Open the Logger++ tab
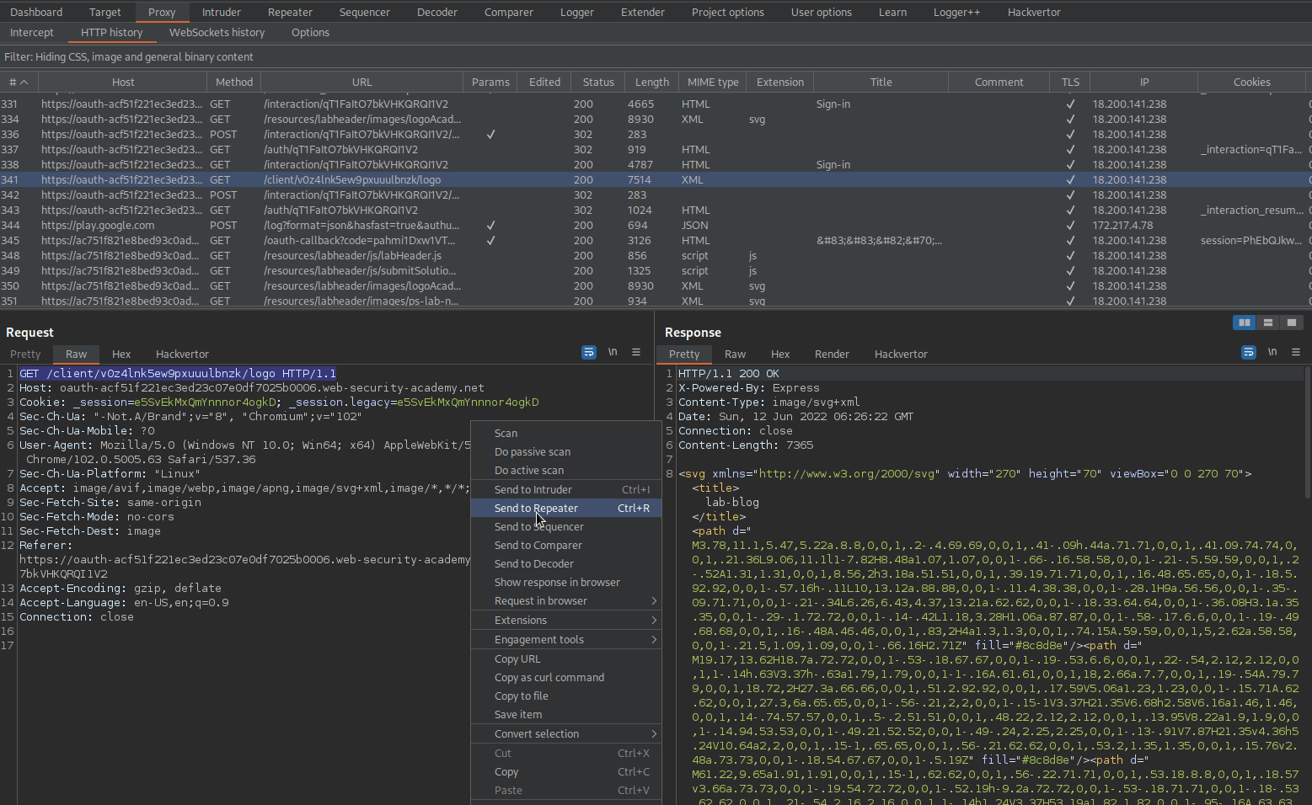1312x805 pixels. click(x=956, y=13)
